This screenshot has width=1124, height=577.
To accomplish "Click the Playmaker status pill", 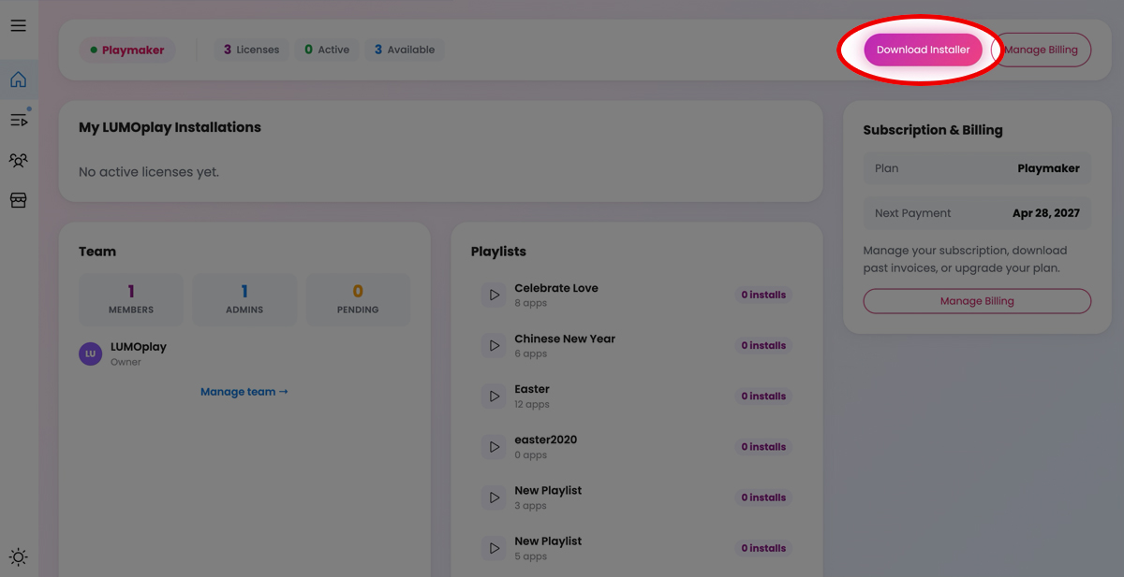I will [127, 50].
